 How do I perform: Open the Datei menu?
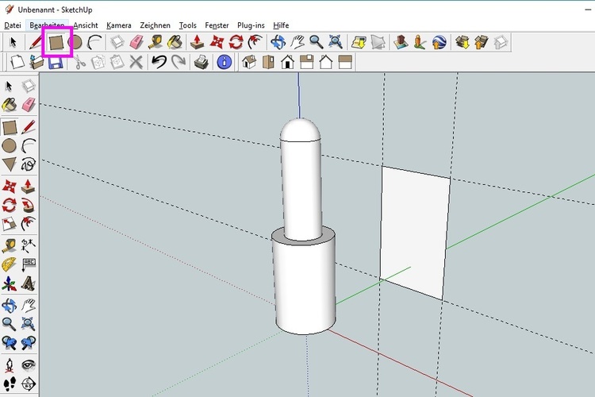tap(13, 25)
